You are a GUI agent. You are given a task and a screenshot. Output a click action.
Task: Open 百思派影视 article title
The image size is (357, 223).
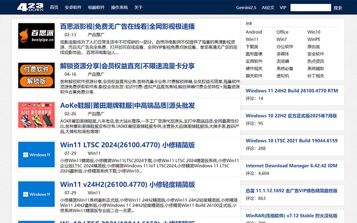(x=128, y=26)
